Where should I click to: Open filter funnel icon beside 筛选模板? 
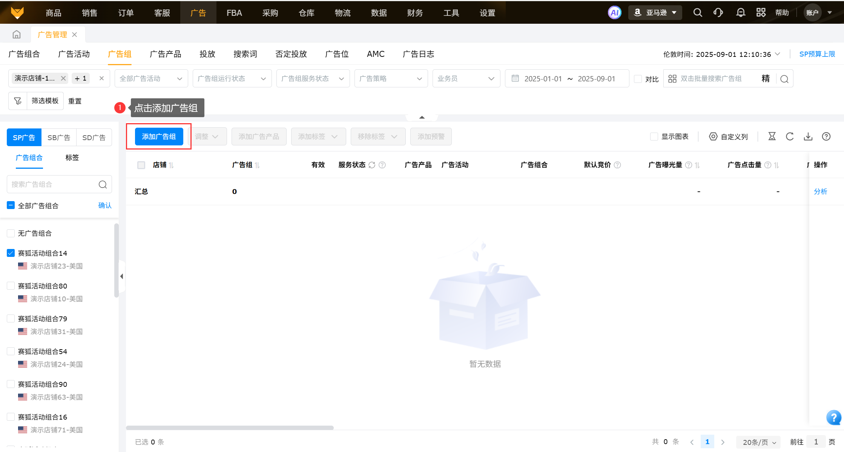click(x=18, y=101)
